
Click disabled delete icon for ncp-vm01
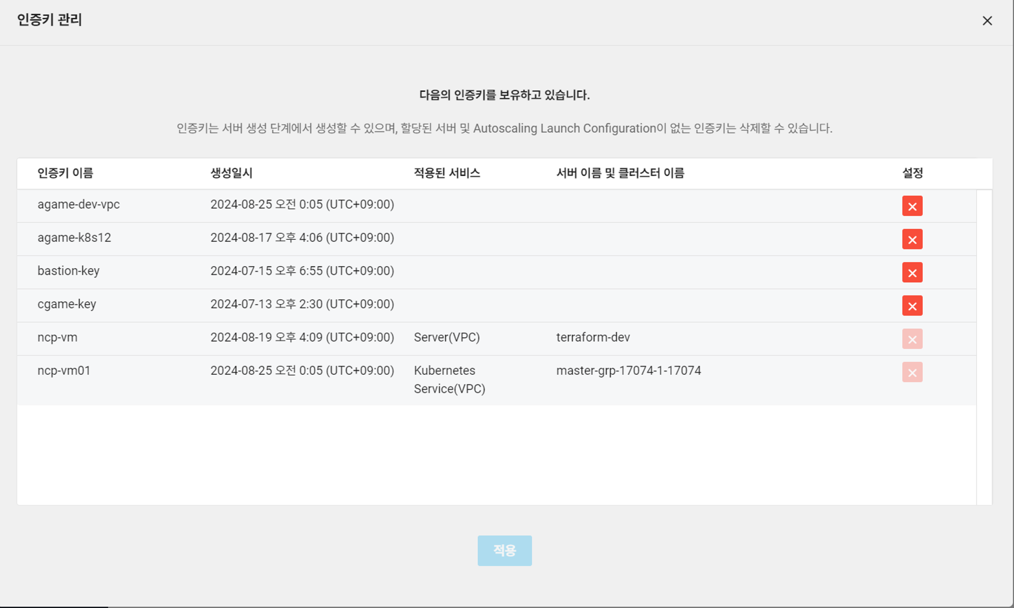(x=912, y=372)
